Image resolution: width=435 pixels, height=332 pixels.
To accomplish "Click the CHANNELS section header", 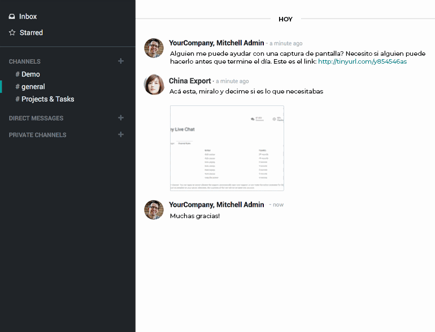I will [x=25, y=61].
